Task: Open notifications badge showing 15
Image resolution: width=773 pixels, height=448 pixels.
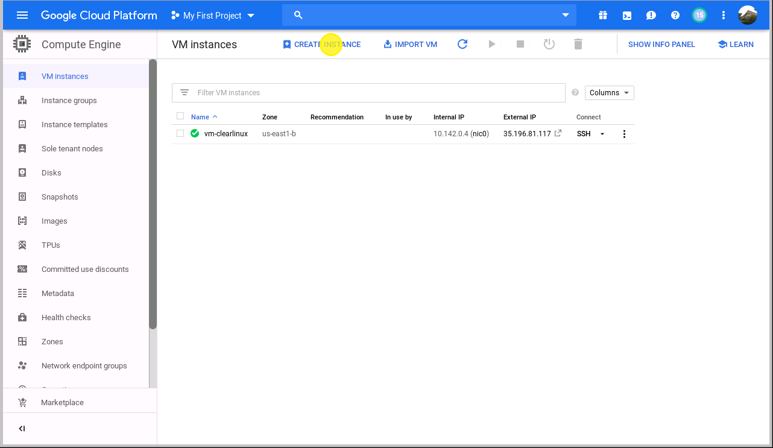Action: 699,16
